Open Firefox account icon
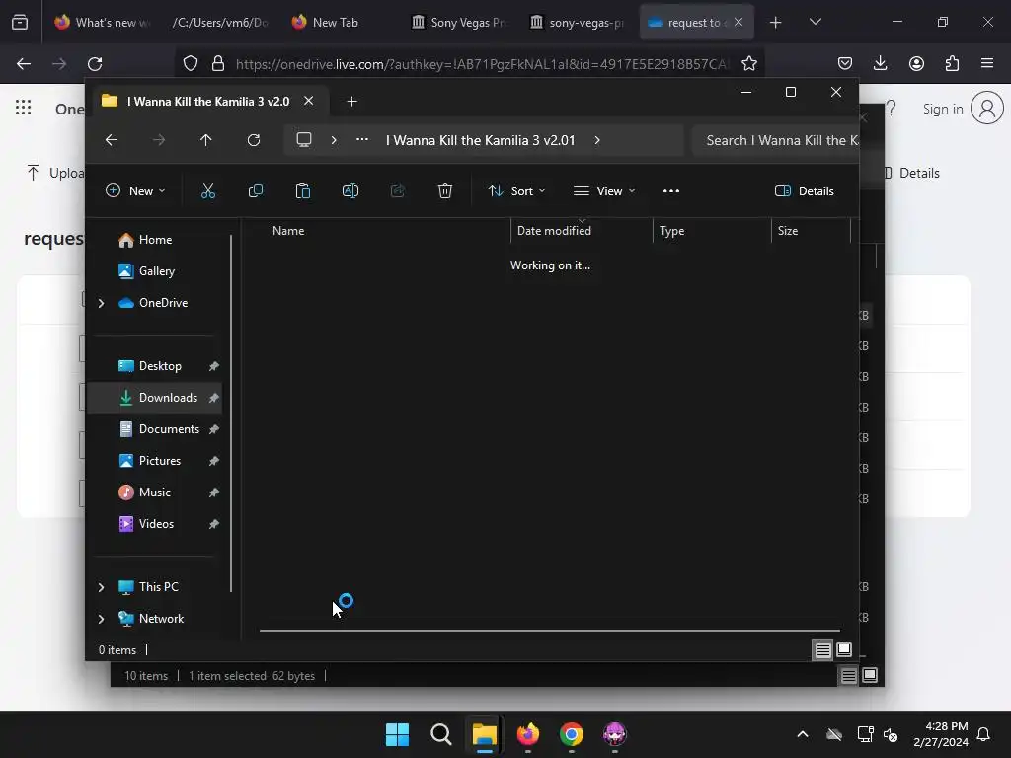 (x=916, y=63)
